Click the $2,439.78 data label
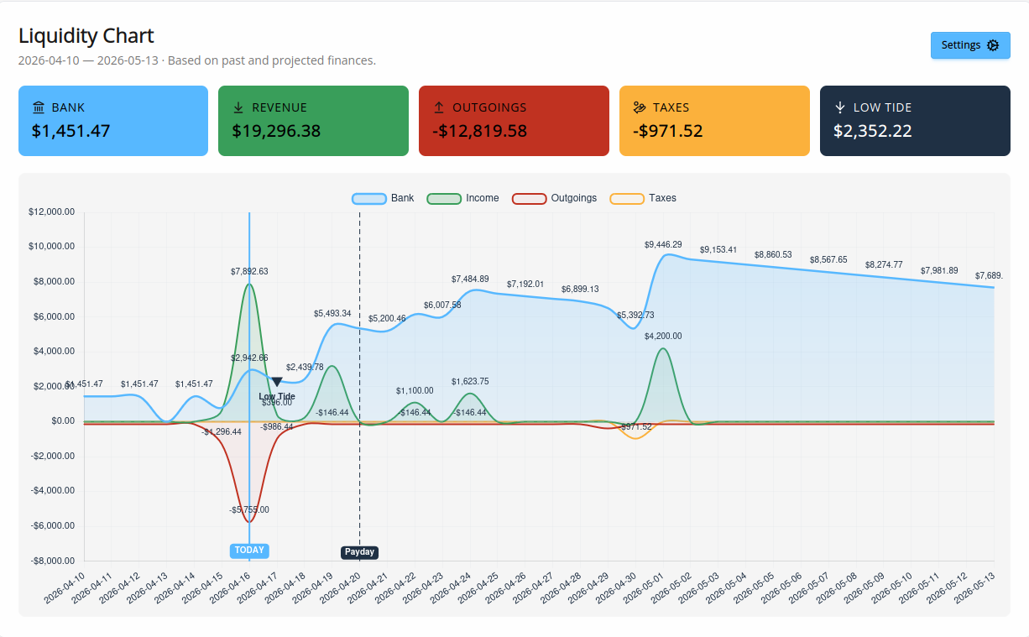This screenshot has width=1029, height=637. [305, 367]
